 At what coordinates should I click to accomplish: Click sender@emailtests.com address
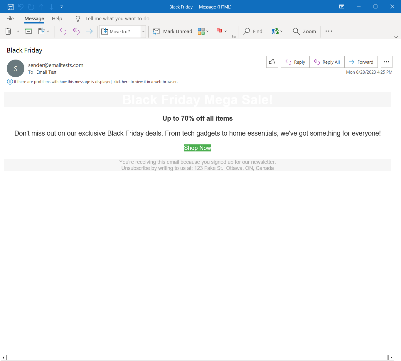56,65
